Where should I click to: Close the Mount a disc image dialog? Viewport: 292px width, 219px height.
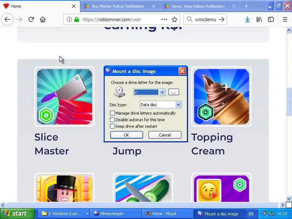(182, 71)
